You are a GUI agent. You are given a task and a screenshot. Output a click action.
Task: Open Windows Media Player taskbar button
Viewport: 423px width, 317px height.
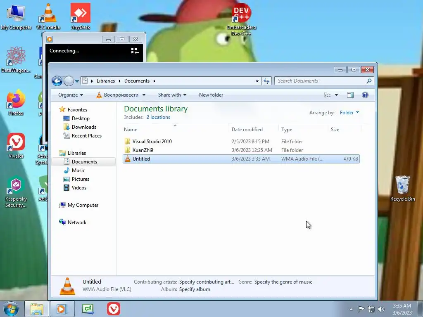[62, 309]
